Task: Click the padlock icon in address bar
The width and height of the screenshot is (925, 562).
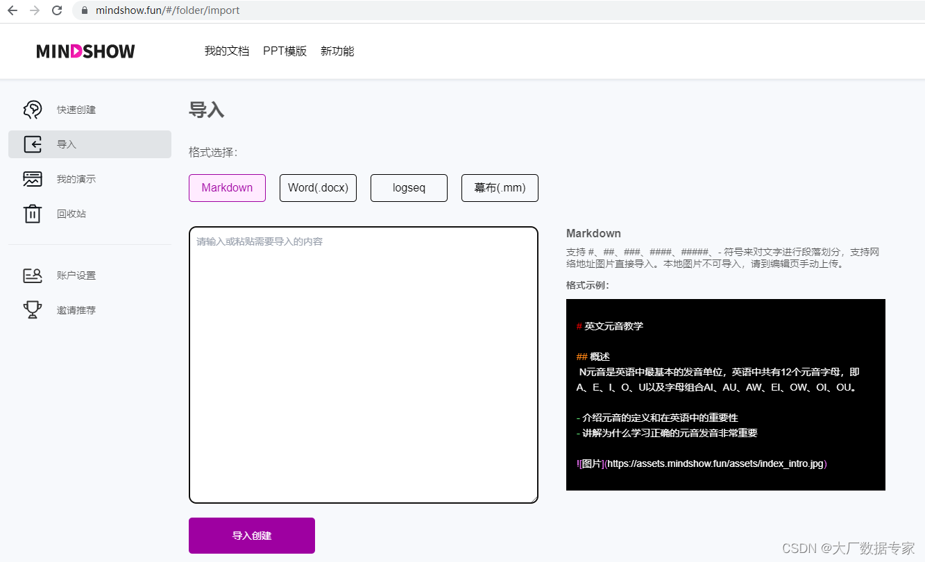Action: pyautogui.click(x=85, y=10)
